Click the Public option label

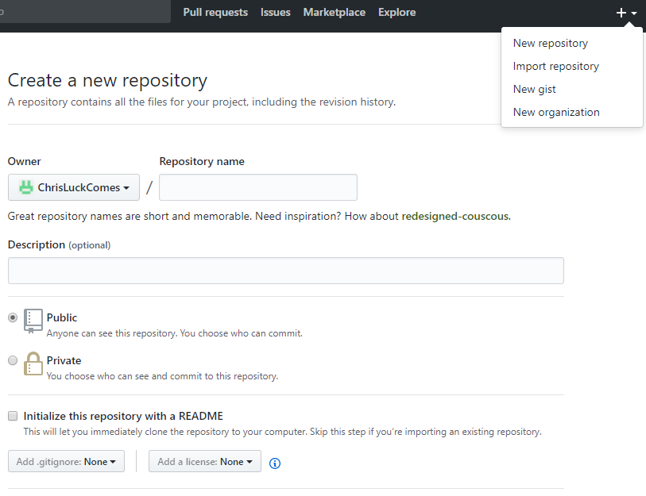coord(62,317)
